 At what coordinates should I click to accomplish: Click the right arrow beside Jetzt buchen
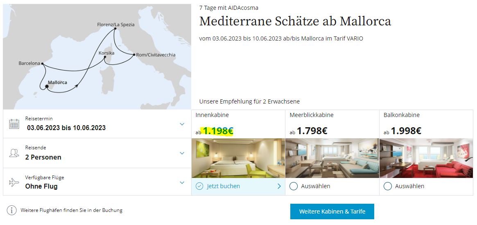pyautogui.click(x=279, y=186)
